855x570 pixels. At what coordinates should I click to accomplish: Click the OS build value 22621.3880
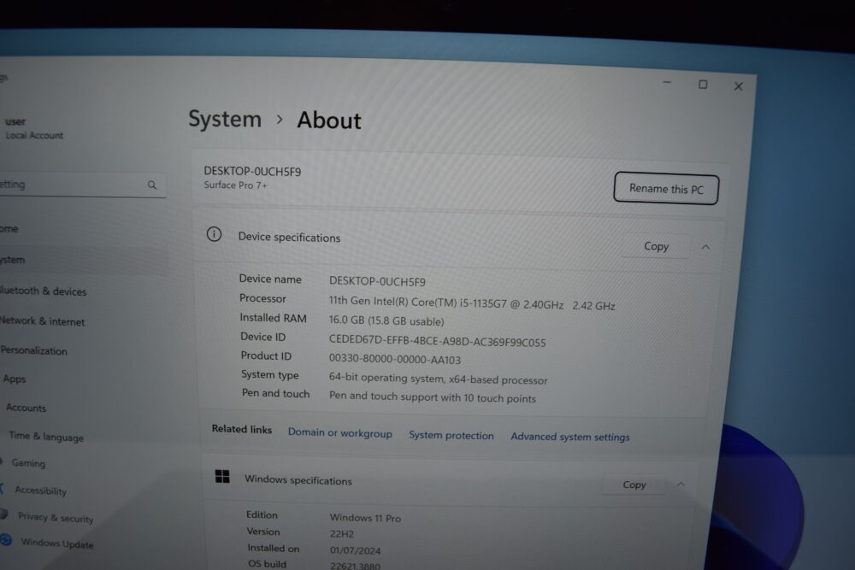pos(355,566)
